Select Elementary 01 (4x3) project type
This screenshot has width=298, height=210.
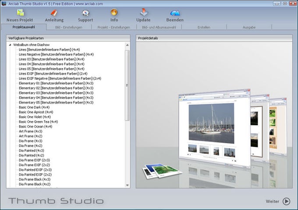click(x=56, y=83)
